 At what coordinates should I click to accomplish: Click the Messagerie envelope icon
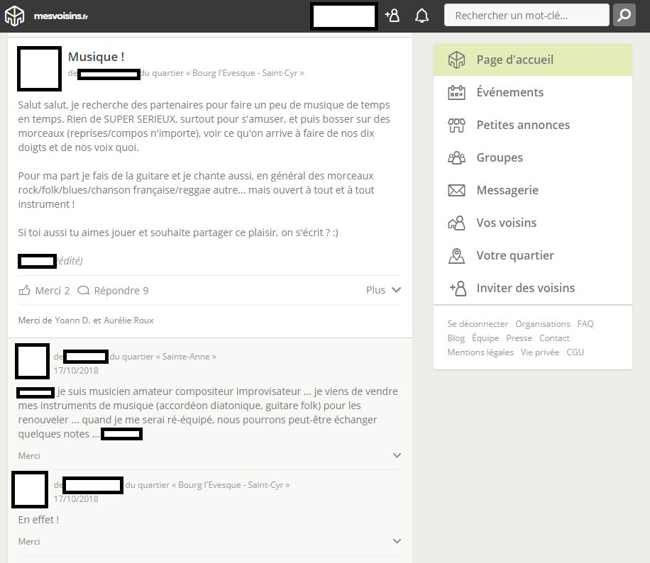coord(456,190)
